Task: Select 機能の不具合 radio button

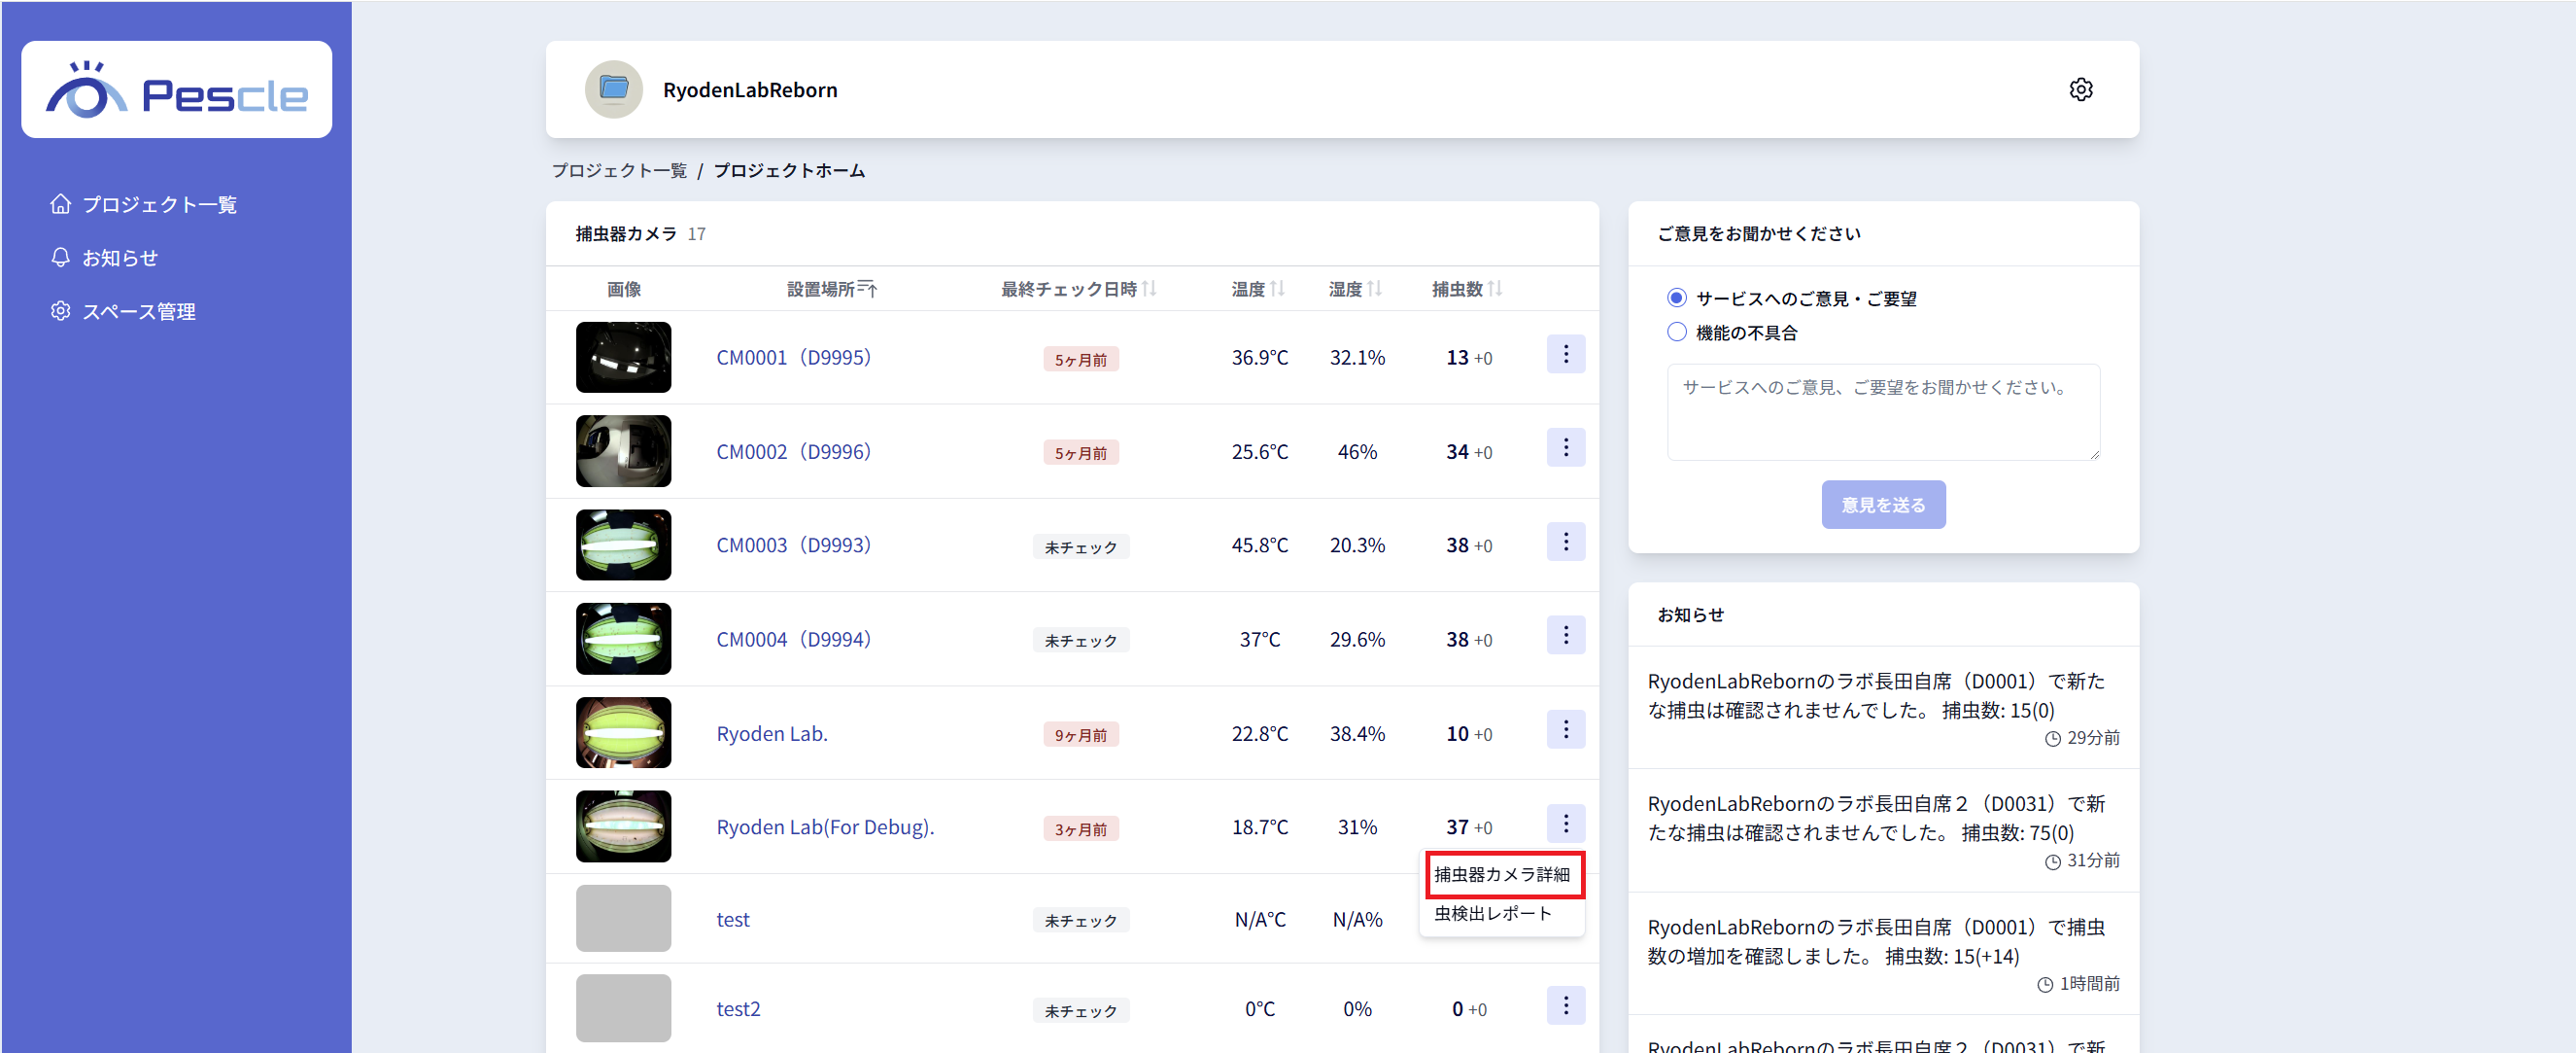Action: pos(1676,333)
